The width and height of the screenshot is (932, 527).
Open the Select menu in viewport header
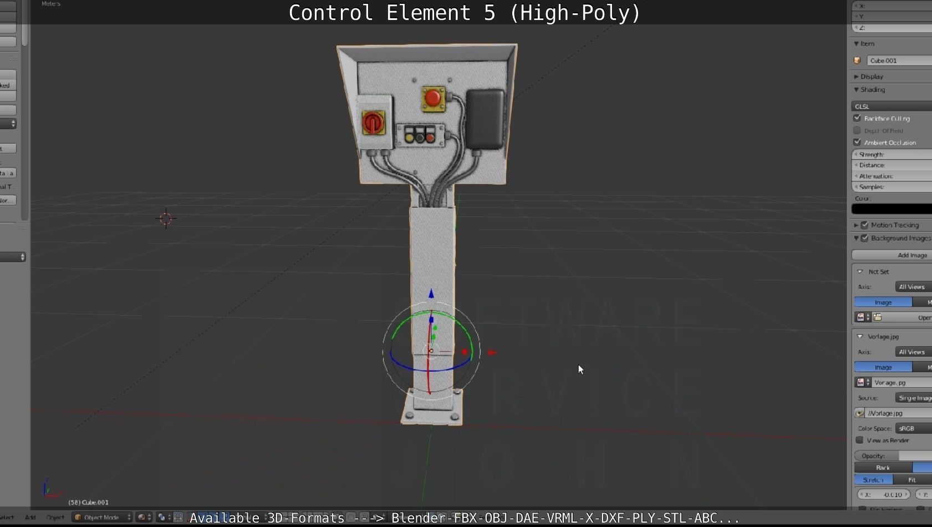tap(7, 517)
